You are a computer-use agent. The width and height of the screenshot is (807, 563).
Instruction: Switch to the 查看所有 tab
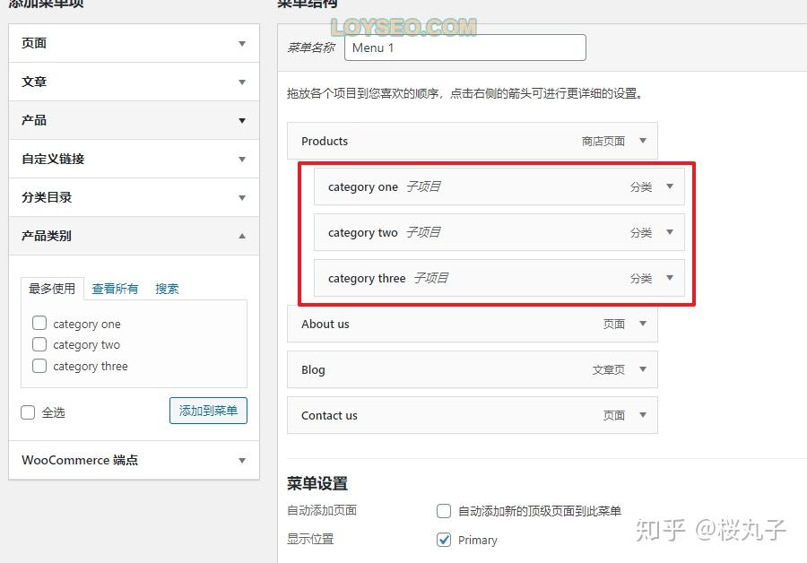point(115,289)
